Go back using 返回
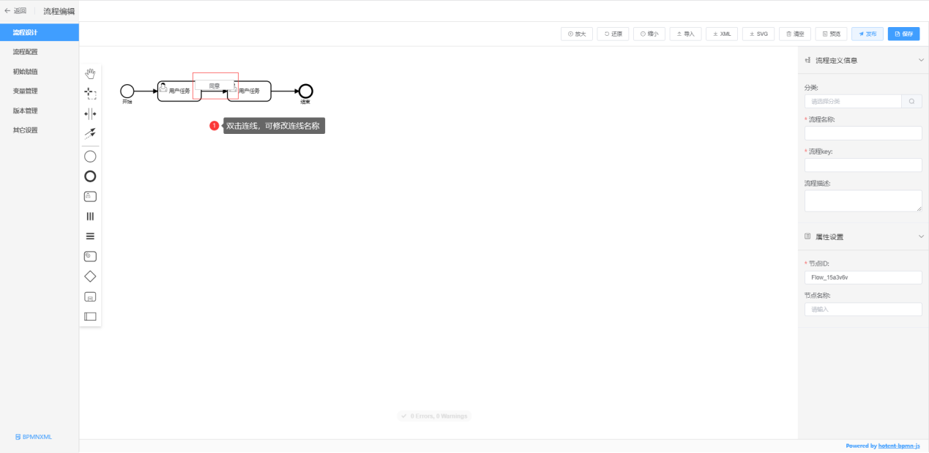The image size is (929, 453). 15,11
